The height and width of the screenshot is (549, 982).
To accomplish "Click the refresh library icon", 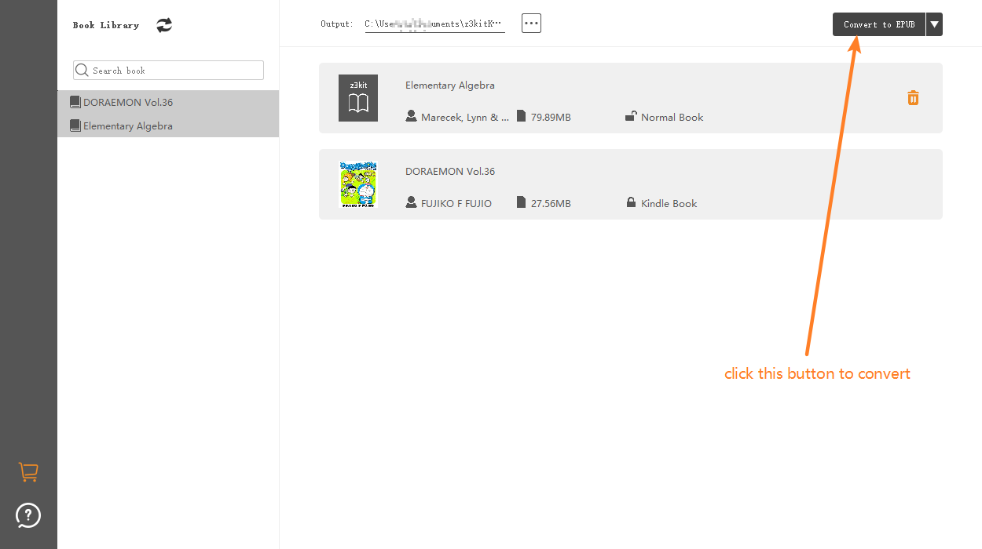I will coord(163,25).
